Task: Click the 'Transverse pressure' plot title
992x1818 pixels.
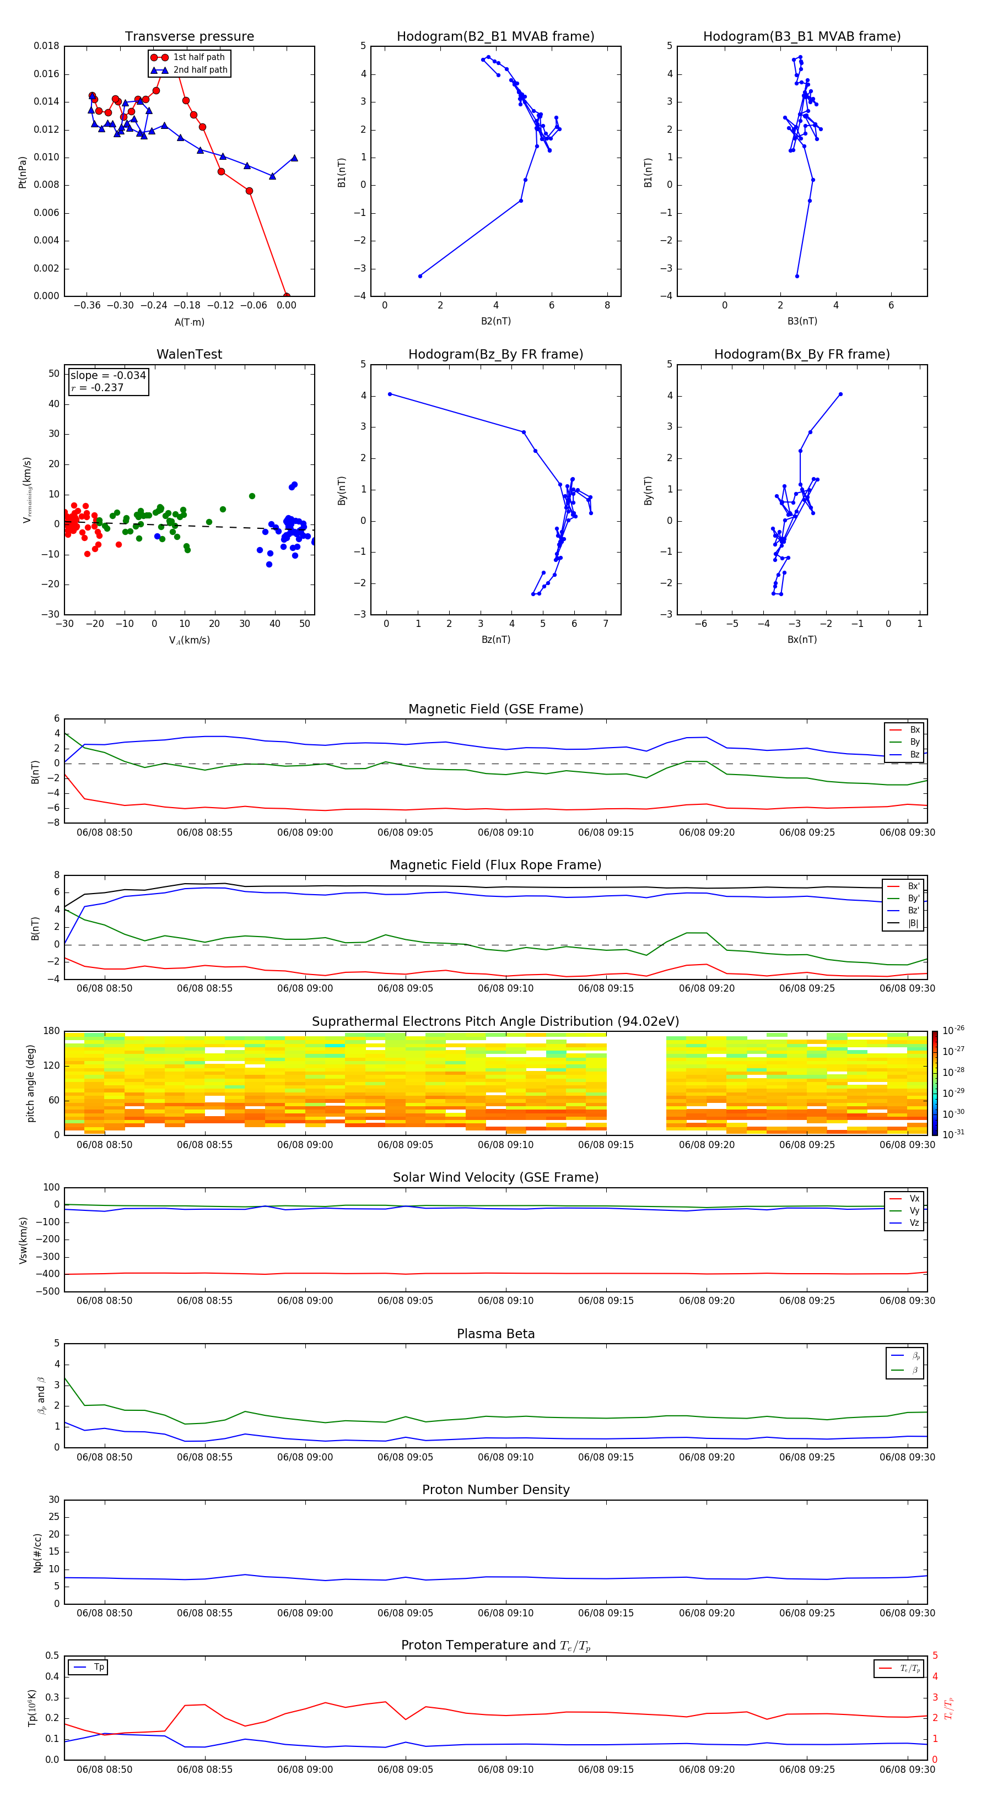Action: [x=189, y=36]
